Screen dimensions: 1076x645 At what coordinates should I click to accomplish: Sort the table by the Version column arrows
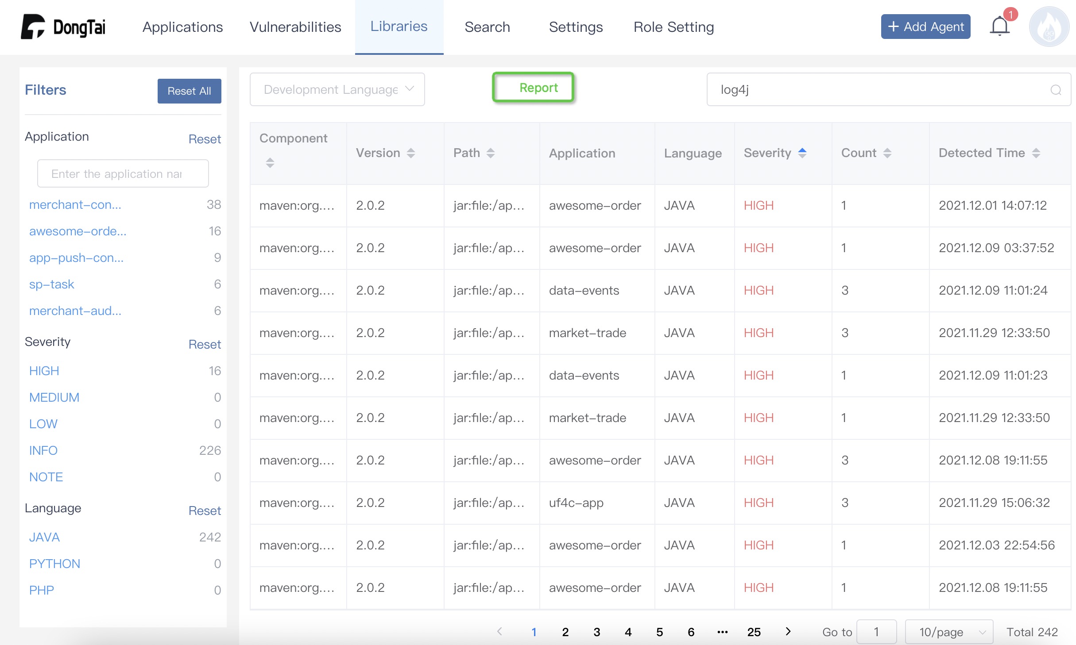coord(411,153)
